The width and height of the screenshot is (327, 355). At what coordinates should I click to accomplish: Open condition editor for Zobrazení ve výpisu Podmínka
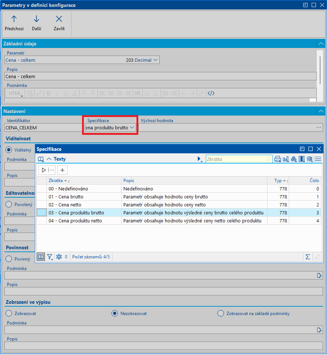[x=319, y=330]
